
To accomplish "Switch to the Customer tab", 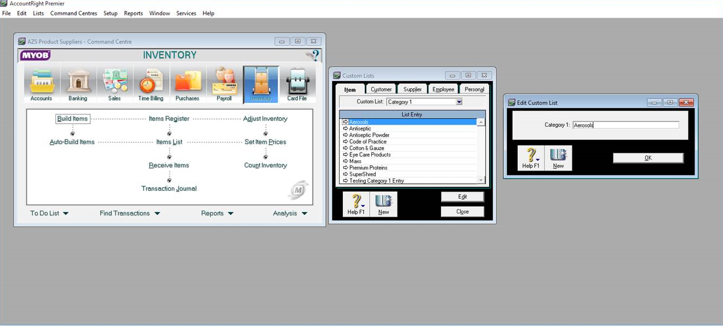I will tap(381, 89).
